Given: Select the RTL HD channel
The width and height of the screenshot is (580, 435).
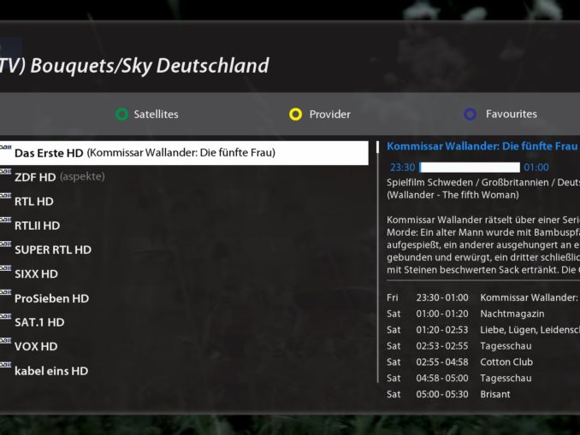Looking at the screenshot, I should pos(34,202).
